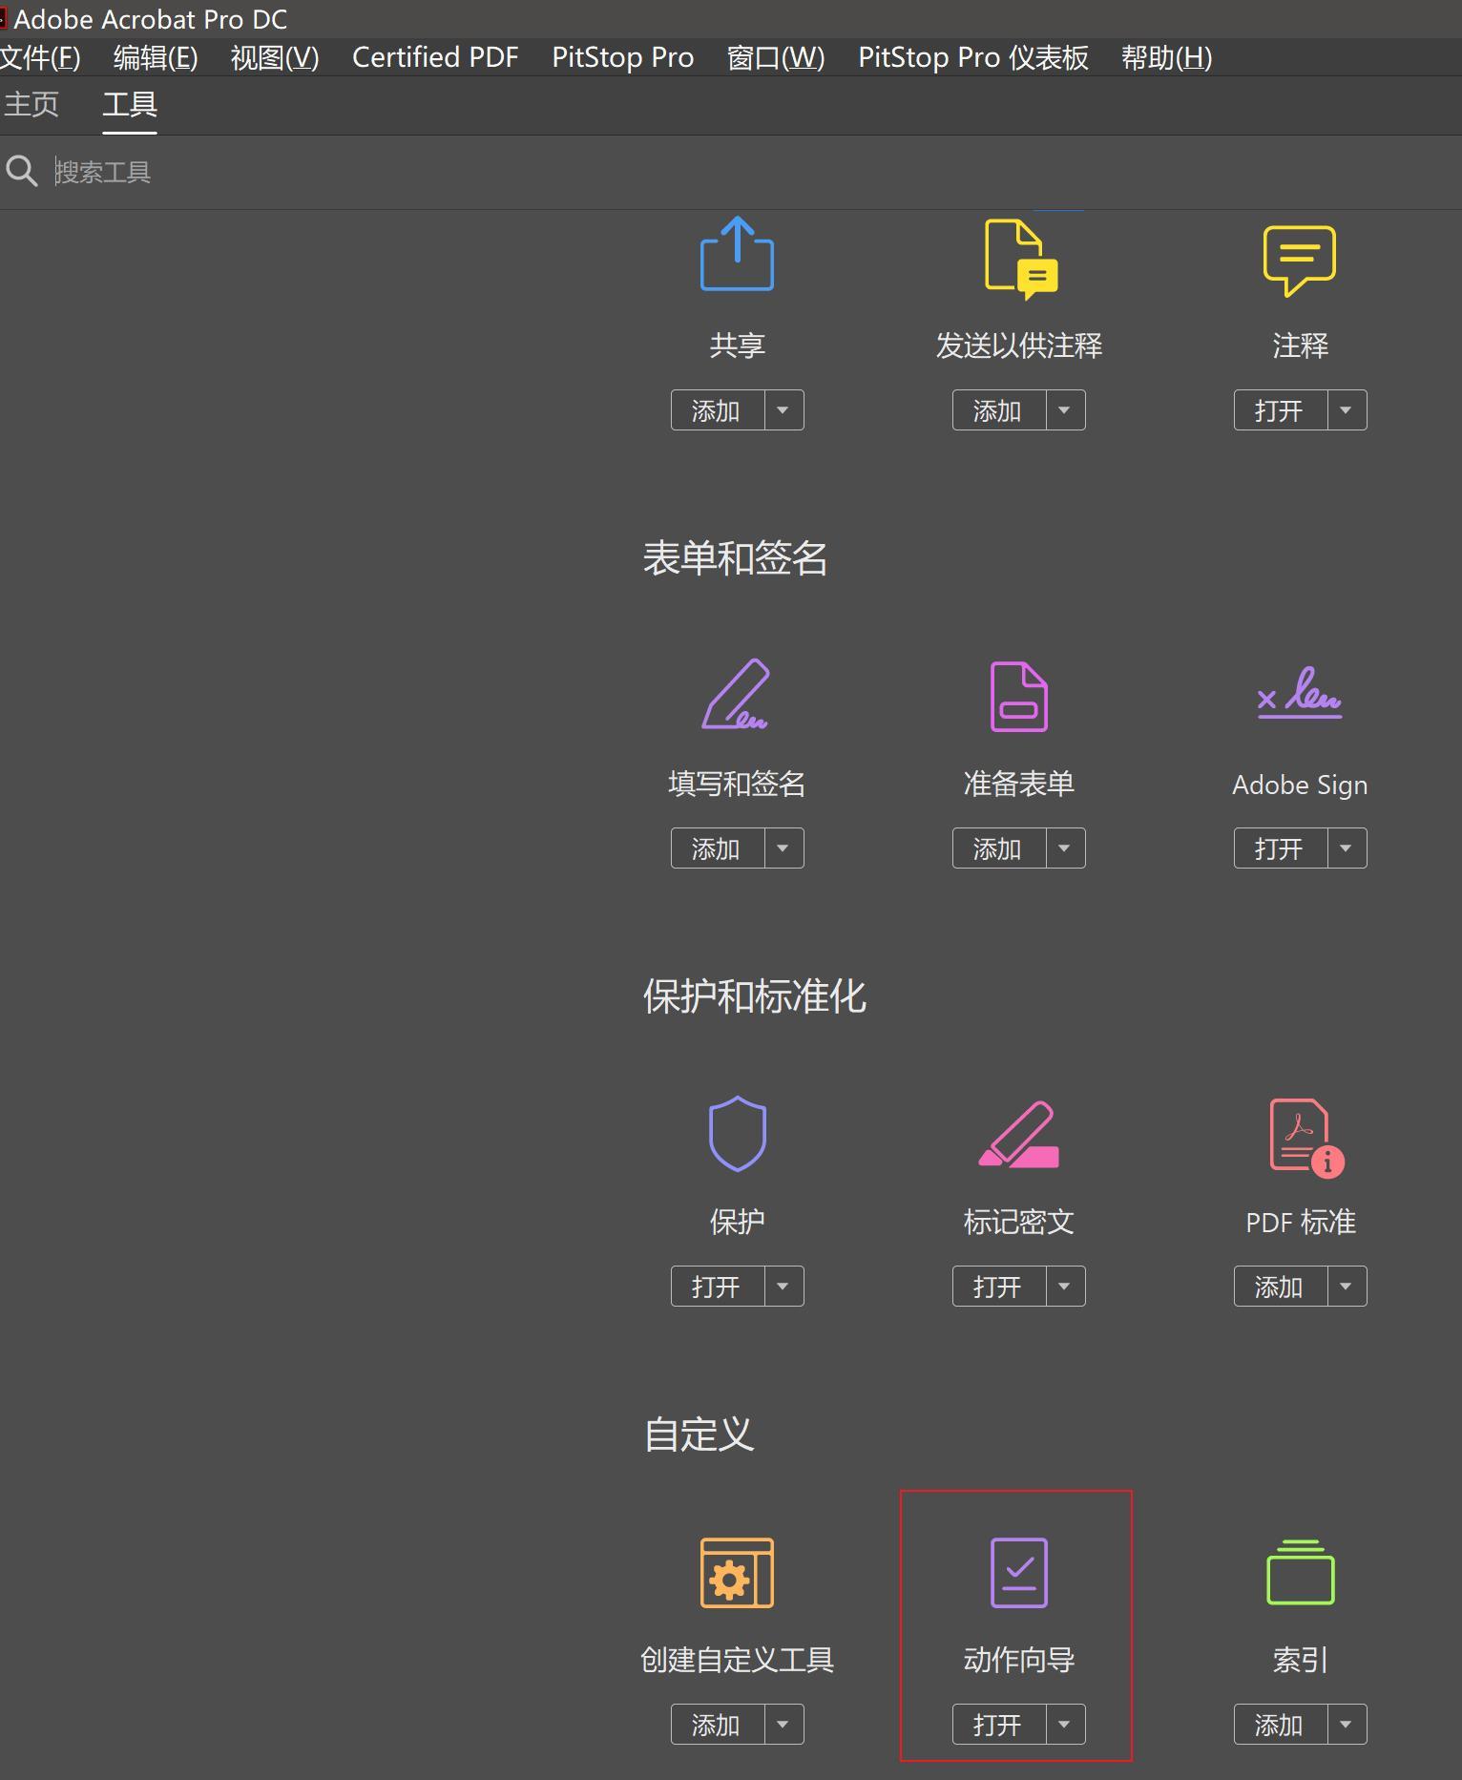The width and height of the screenshot is (1462, 1780).
Task: Click 打开 button under 动作向导
Action: point(999,1725)
